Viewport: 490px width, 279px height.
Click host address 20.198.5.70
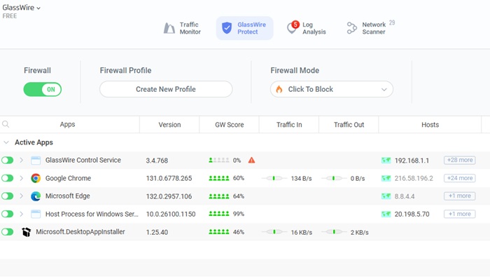412,215
